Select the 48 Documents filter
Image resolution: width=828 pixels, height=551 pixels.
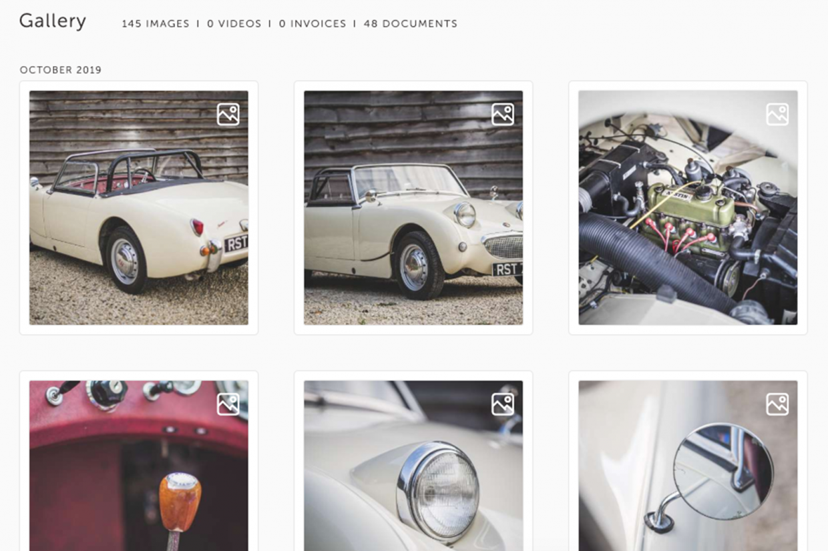tap(411, 23)
